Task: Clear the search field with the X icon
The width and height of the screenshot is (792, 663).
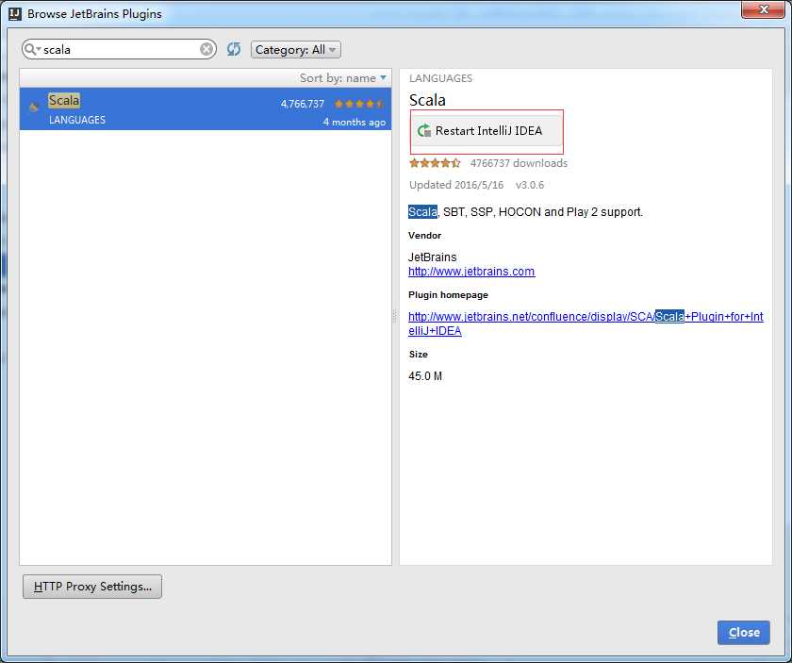Action: point(206,49)
